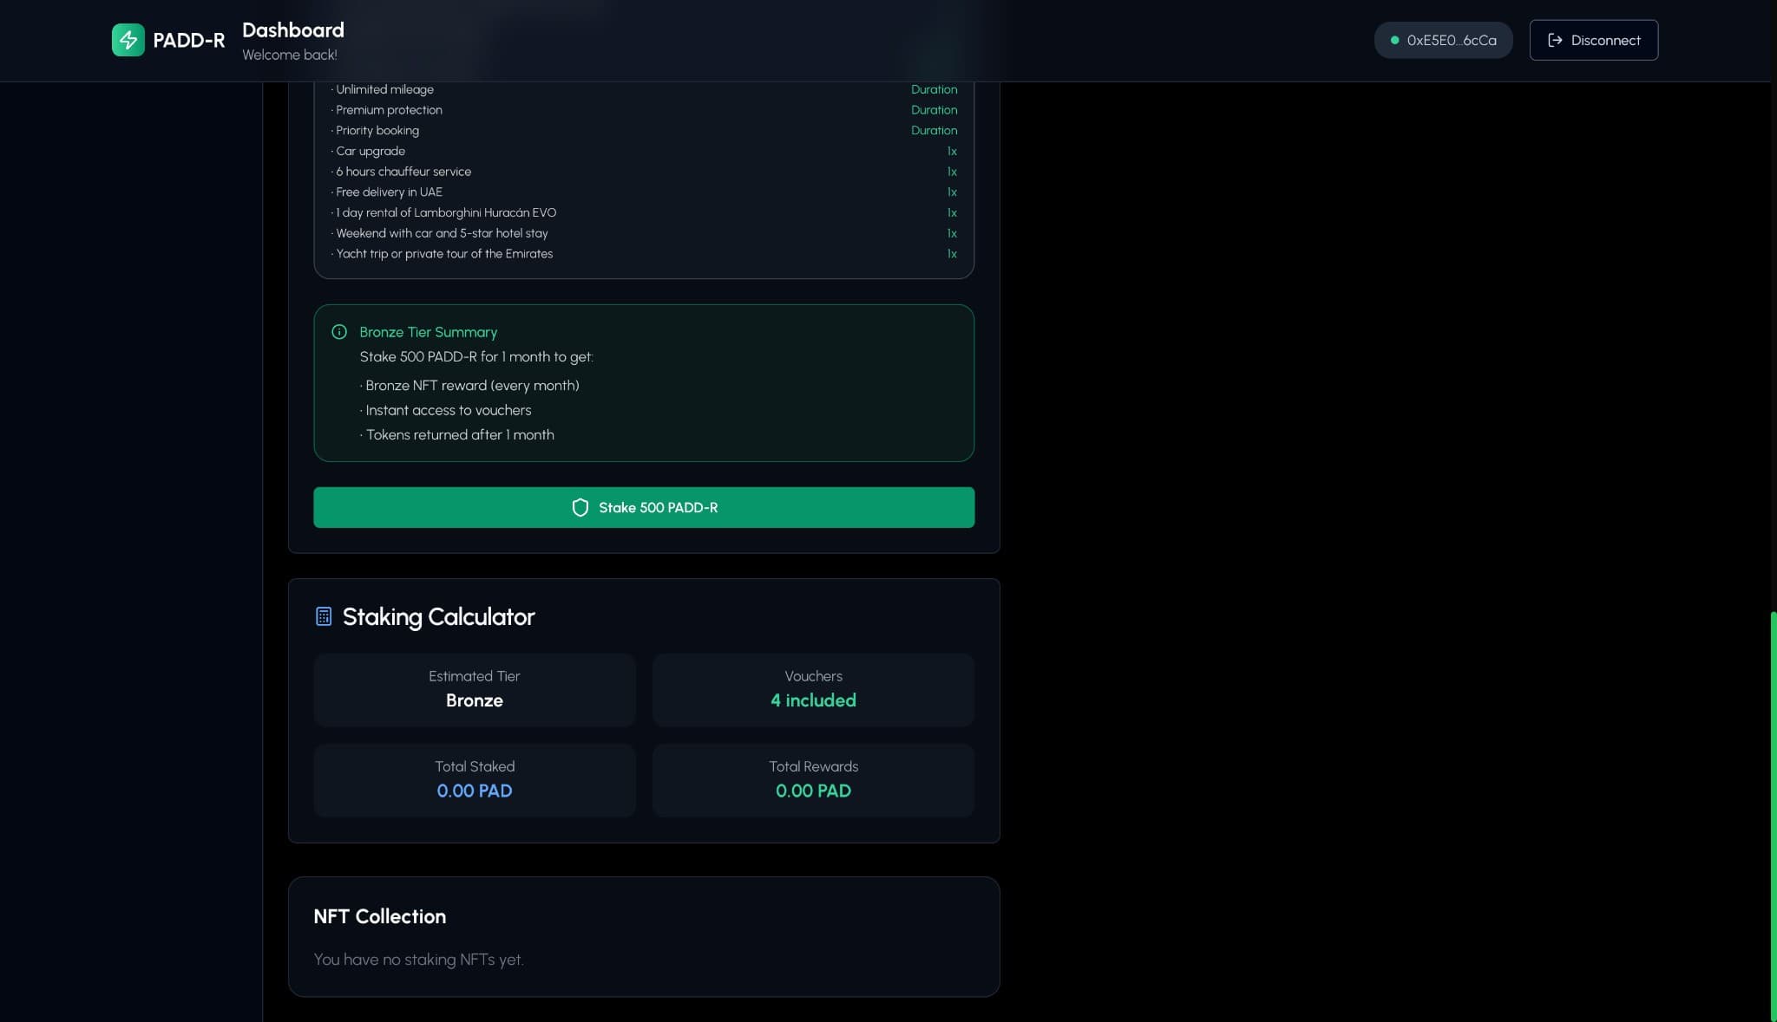Viewport: 1777px width, 1022px height.
Task: Click the calculator icon next to Staking Calculator
Action: pyautogui.click(x=323, y=616)
